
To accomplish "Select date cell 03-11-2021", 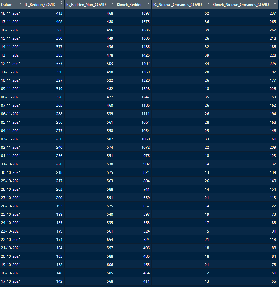I will pyautogui.click(x=11, y=139).
